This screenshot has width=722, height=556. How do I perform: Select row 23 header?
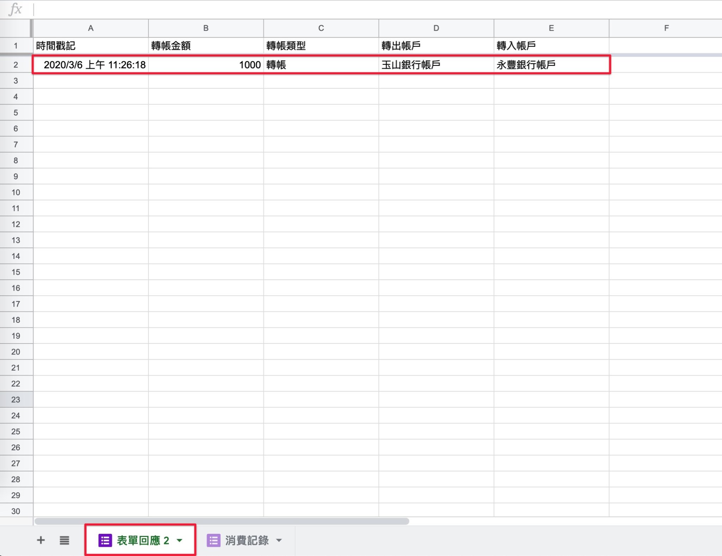click(x=16, y=400)
